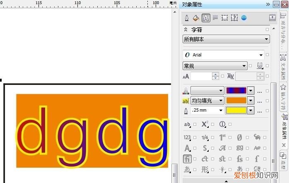Image resolution: width=289 pixels, height=183 pixels.
Task: Click the scroll mode button with up arrow
Action: 272,18
